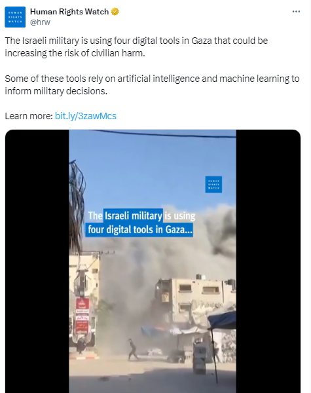Open the @hrw handle link

tap(40, 22)
